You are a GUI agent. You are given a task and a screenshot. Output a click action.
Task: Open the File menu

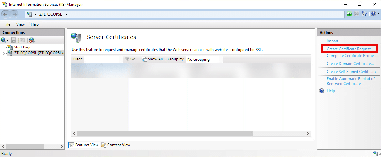point(7,24)
